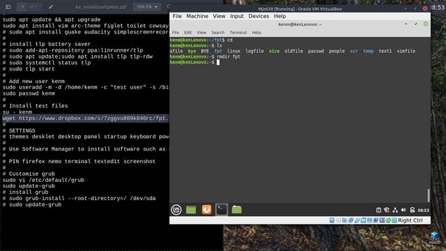446x251 pixels.
Task: Open VirtualBox File menu
Action: click(x=177, y=16)
